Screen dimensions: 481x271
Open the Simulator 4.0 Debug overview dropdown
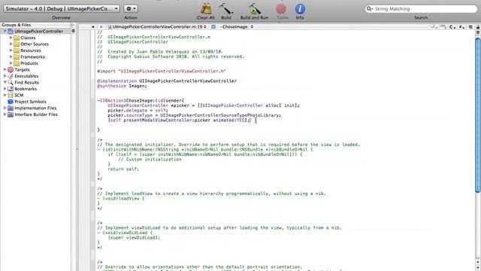coord(62,8)
